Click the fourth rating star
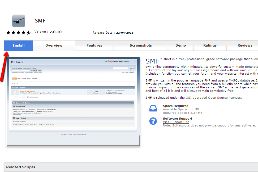The height and width of the screenshot is (172, 258). coord(24,33)
